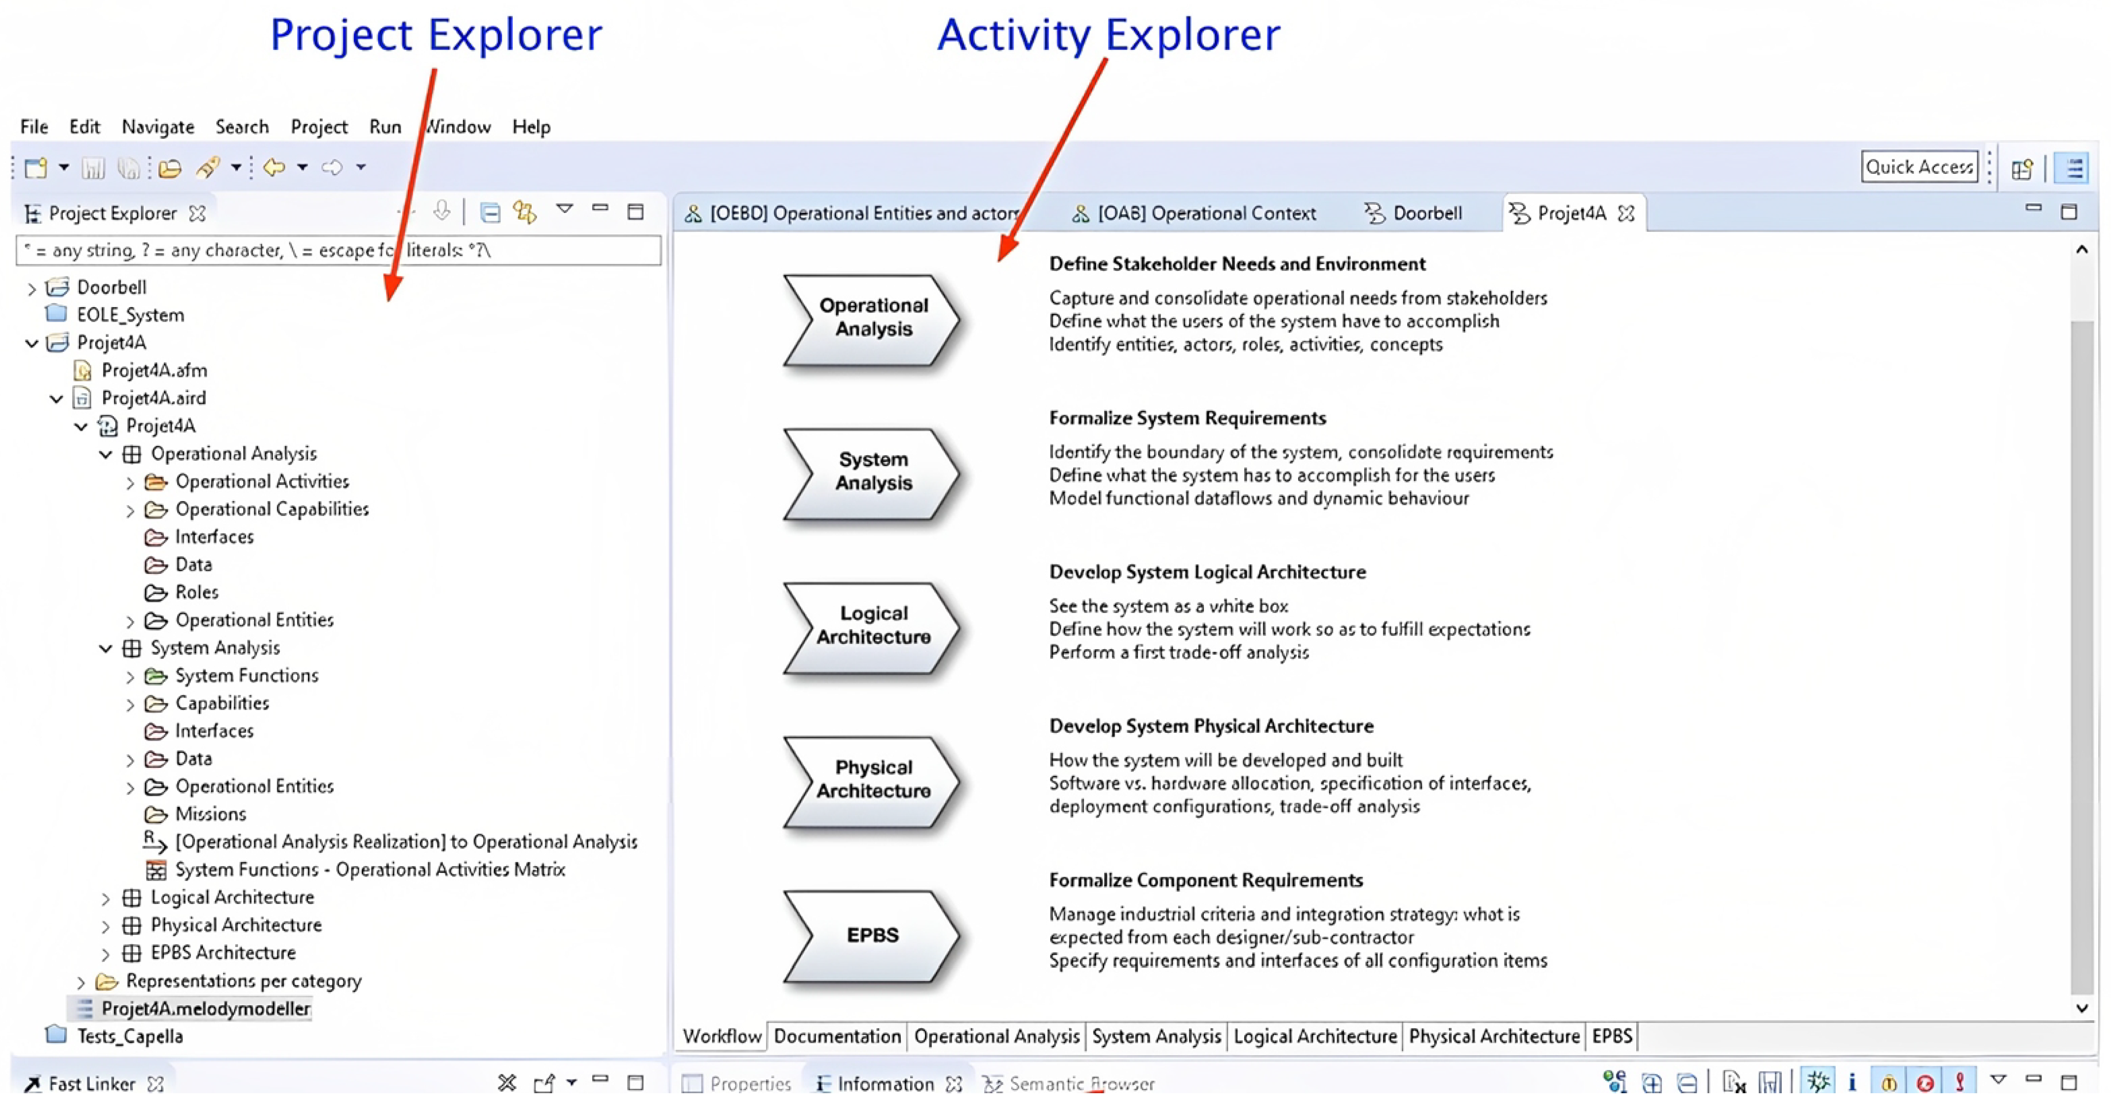2116x1110 pixels.
Task: Collapse the System Analysis tree node
Action: click(x=105, y=648)
